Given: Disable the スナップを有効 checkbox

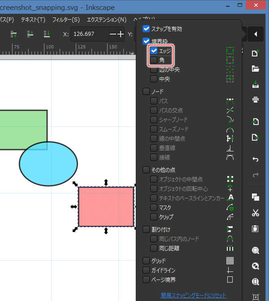Looking at the screenshot, I should (146, 29).
